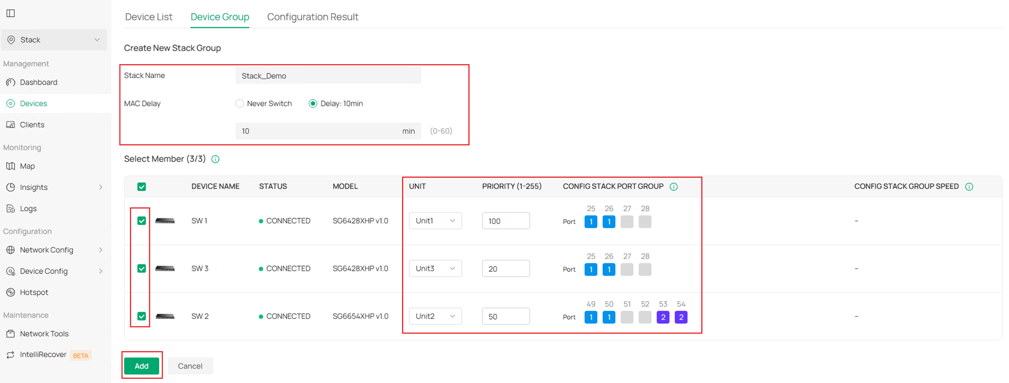Open the Stack site dropdown
Screen dimensions: 1009x383
click(54, 40)
